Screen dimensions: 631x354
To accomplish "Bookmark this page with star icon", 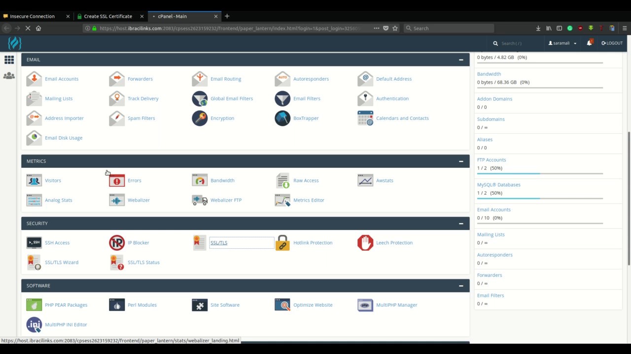I will (x=395, y=28).
